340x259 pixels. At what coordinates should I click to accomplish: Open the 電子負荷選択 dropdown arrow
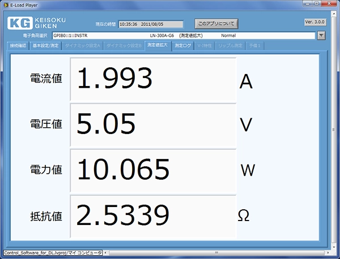321,36
